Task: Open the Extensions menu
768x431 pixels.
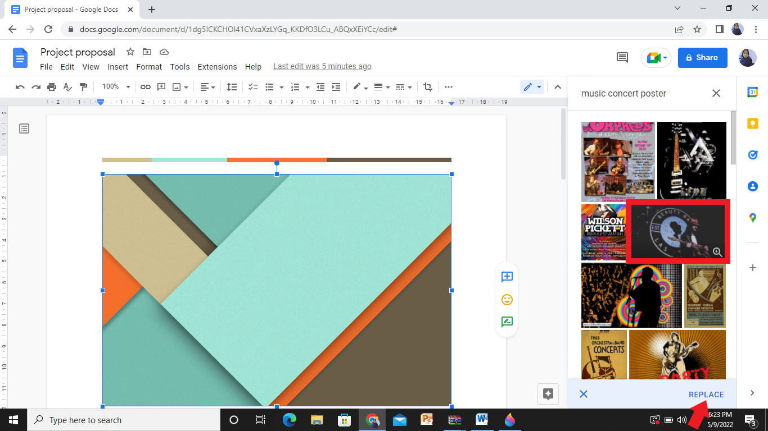Action: [x=217, y=66]
